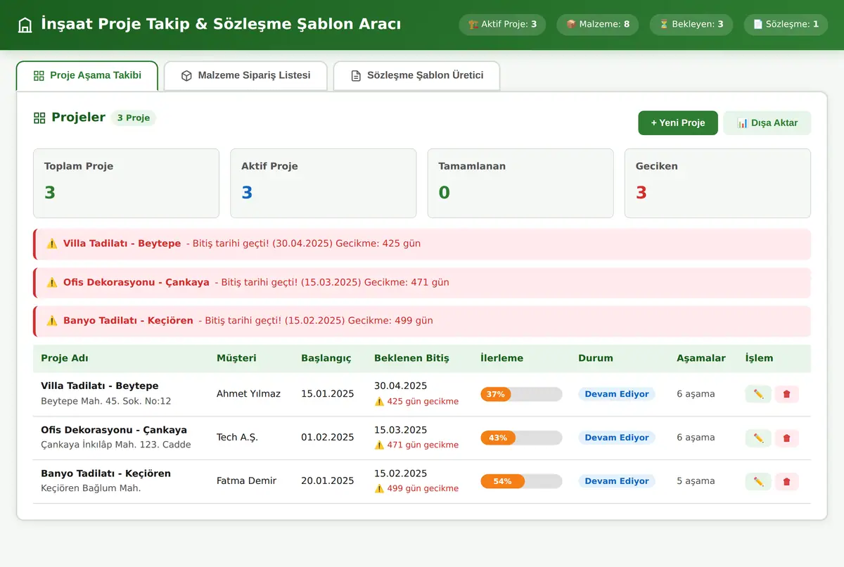Click grid icon beside Projeler heading
The image size is (844, 567).
(39, 118)
